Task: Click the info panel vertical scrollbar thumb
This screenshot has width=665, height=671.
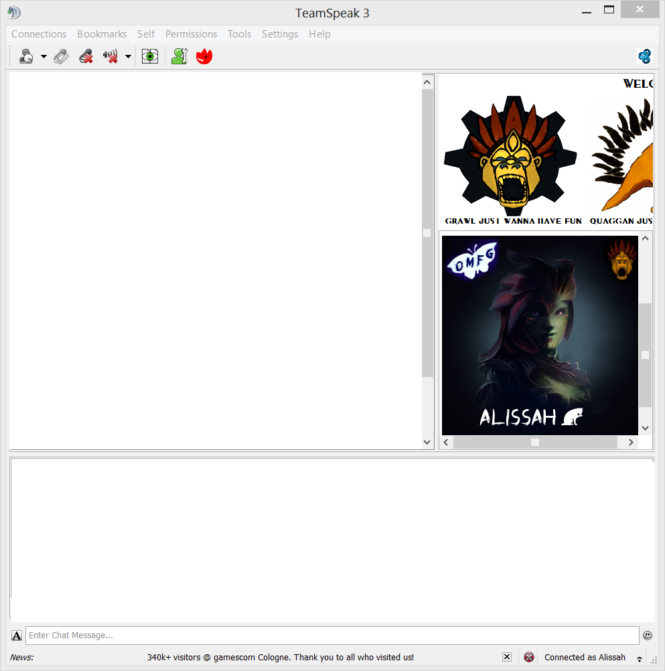Action: click(x=646, y=355)
